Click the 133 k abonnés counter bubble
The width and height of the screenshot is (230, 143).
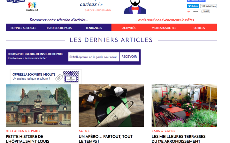[208, 6]
